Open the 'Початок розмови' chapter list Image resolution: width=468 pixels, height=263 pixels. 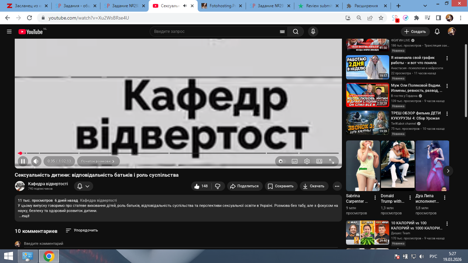tap(98, 161)
